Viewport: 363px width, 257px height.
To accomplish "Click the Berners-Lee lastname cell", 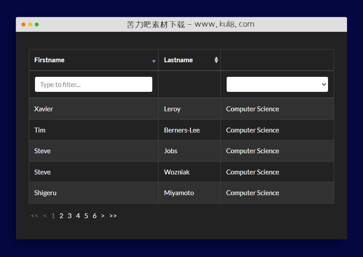I will click(182, 130).
